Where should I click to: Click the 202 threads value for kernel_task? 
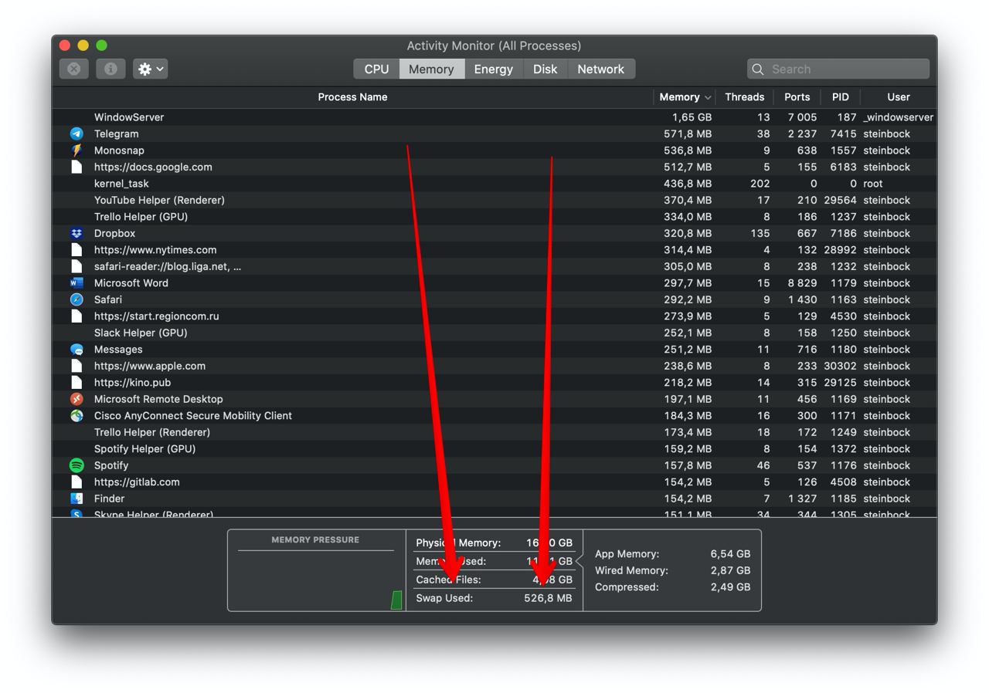[x=760, y=184]
